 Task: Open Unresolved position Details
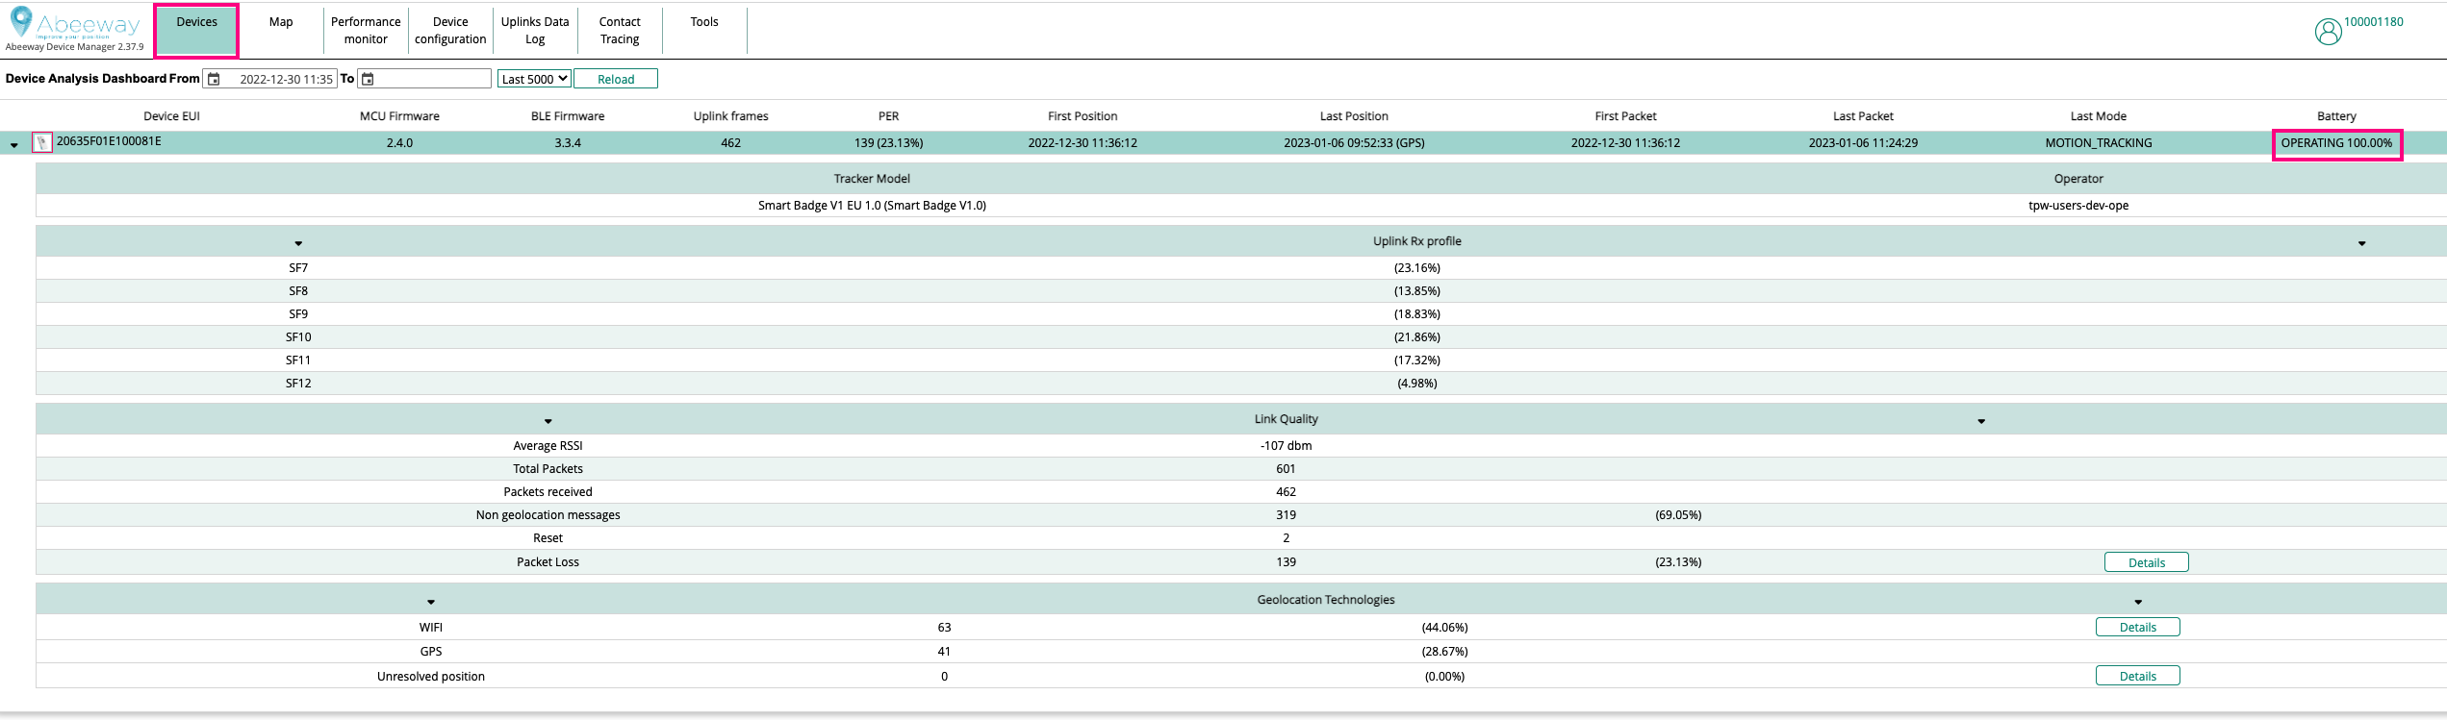pyautogui.click(x=2138, y=676)
